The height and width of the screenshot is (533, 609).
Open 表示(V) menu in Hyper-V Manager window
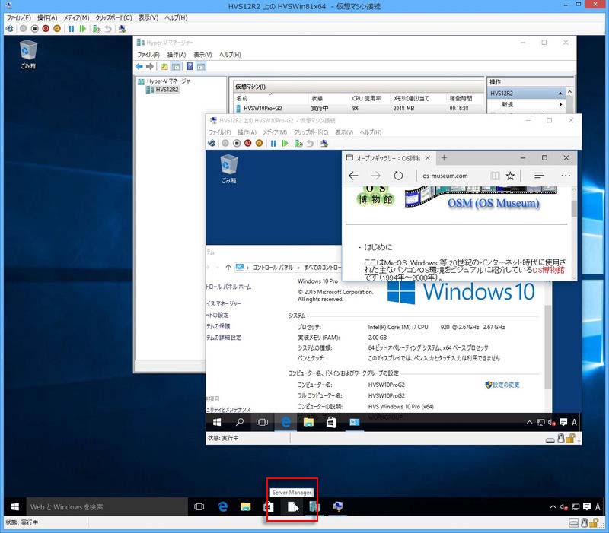tap(202, 55)
